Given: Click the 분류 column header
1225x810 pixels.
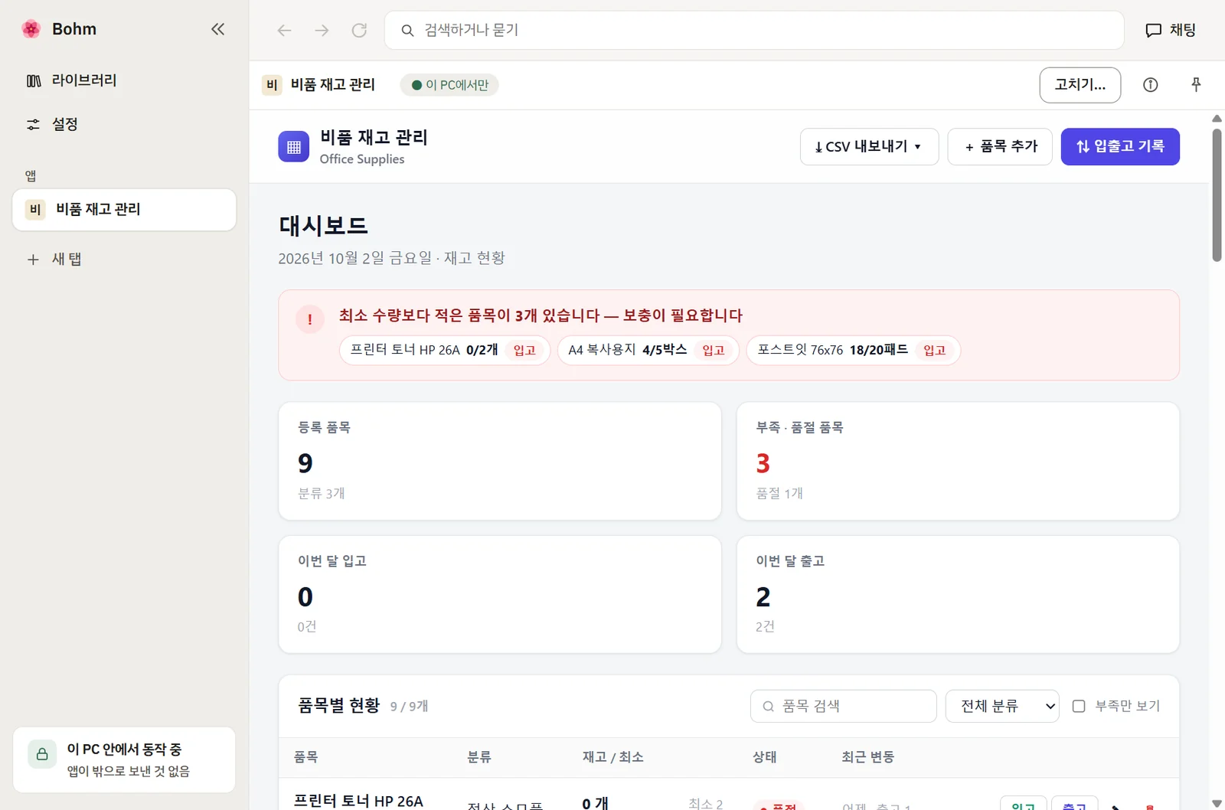Looking at the screenshot, I should click(479, 757).
